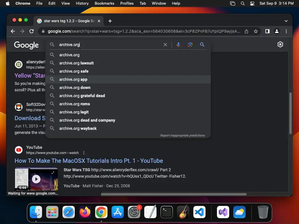Open Control Center in the menu bar

(252, 3)
